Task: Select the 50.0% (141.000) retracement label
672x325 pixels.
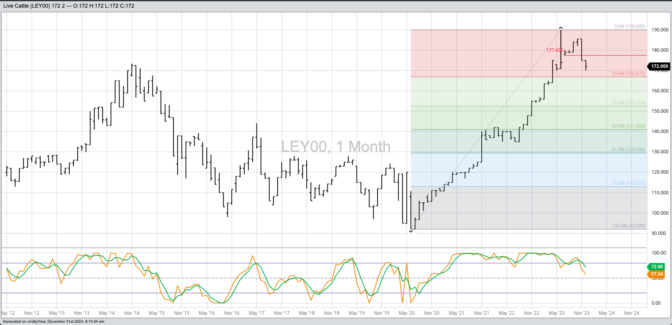Action: click(628, 126)
